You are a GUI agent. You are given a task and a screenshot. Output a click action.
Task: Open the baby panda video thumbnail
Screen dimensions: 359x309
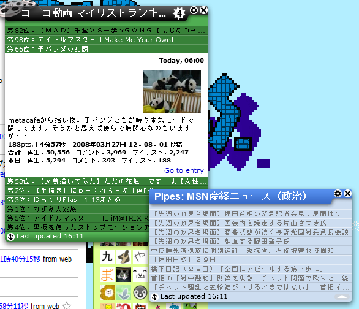[x=172, y=91]
